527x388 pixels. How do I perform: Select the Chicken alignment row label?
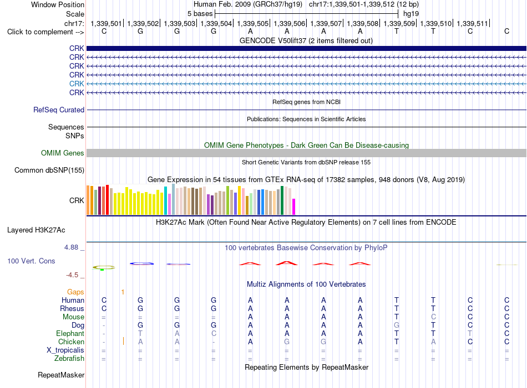(71, 342)
